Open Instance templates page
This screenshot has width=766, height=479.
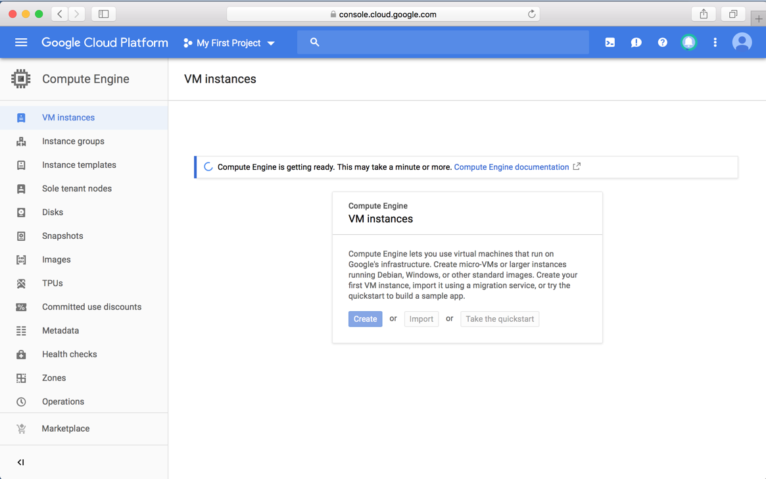(84, 165)
